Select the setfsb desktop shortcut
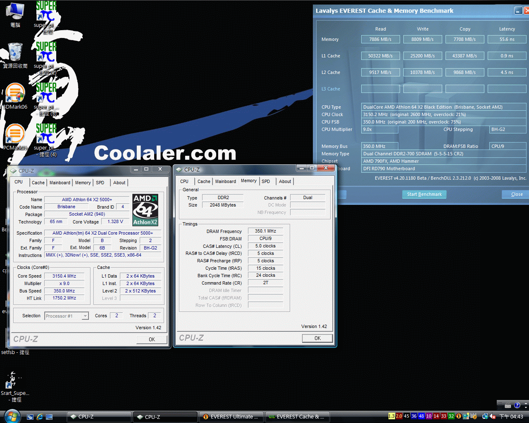This screenshot has width=529, height=423. tap(15, 352)
